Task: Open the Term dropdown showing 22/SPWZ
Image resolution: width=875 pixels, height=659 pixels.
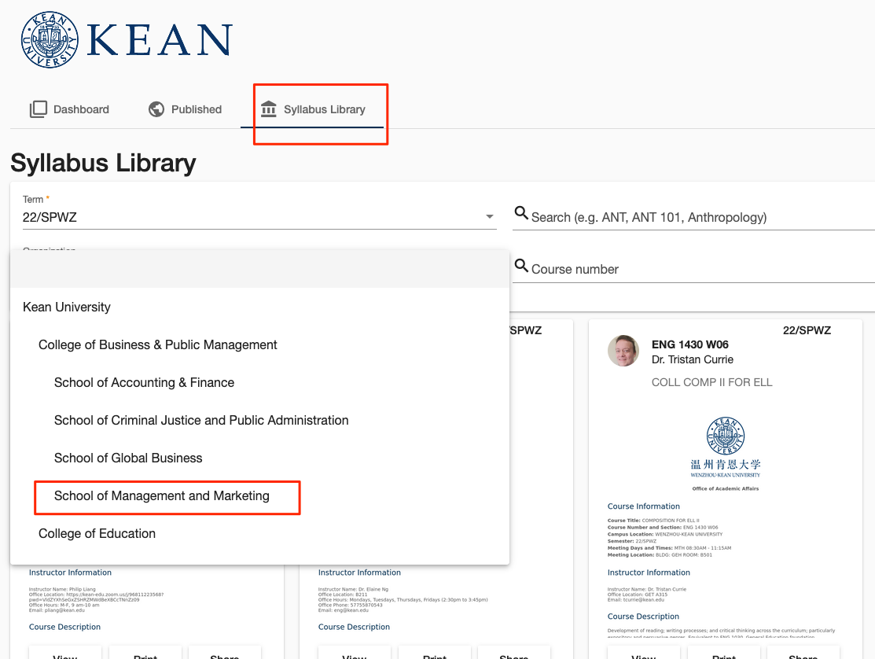Action: tap(259, 217)
